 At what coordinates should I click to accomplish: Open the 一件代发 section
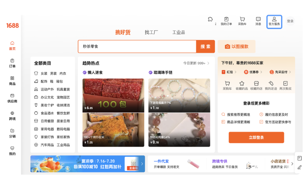[x=177, y=164]
